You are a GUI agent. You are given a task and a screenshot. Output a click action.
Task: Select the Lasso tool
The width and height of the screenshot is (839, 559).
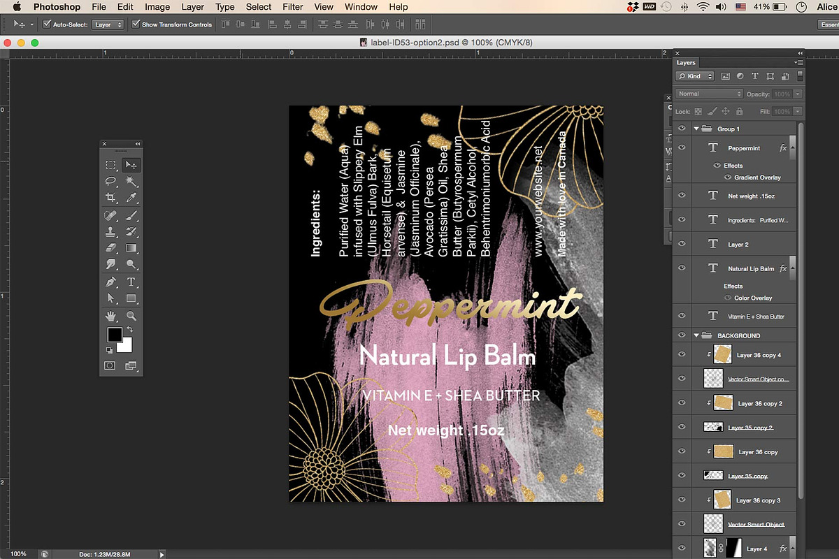point(110,182)
